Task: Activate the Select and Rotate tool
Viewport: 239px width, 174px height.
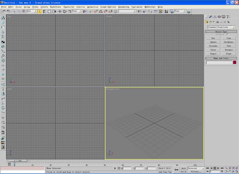Action: 65,11
